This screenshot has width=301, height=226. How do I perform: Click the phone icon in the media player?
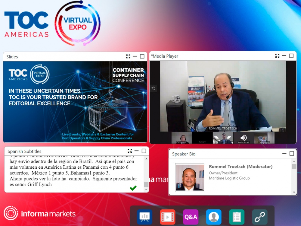tap(153, 88)
